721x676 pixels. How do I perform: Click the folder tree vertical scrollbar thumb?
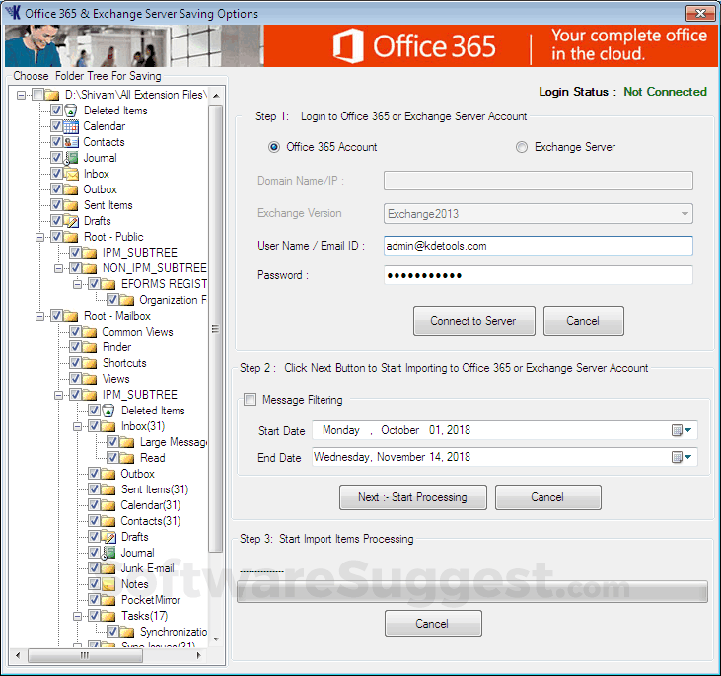click(x=216, y=329)
